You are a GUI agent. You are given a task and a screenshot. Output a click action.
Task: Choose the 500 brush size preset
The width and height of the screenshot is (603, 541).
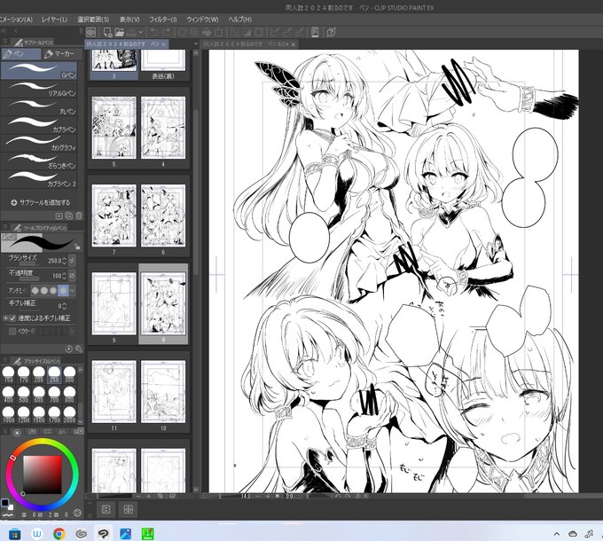23,395
